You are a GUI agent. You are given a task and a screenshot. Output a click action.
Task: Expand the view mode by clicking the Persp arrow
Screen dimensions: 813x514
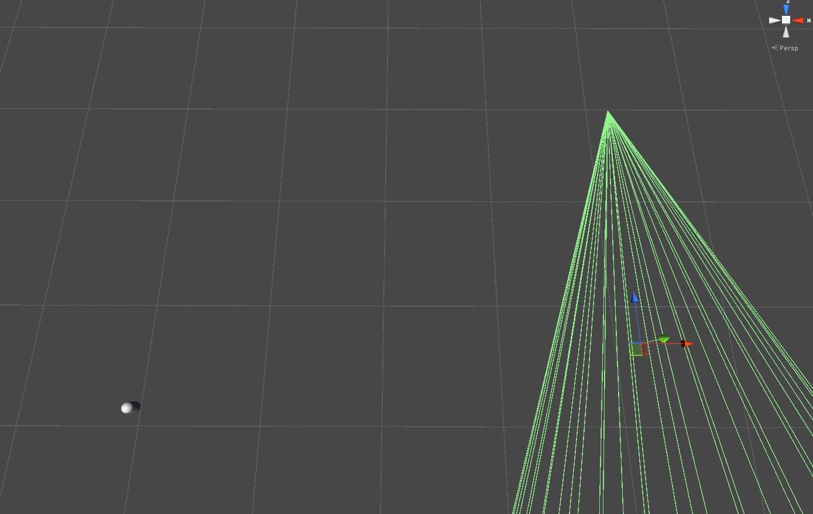coord(775,47)
